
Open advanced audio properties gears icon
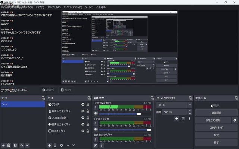pos(95,145)
